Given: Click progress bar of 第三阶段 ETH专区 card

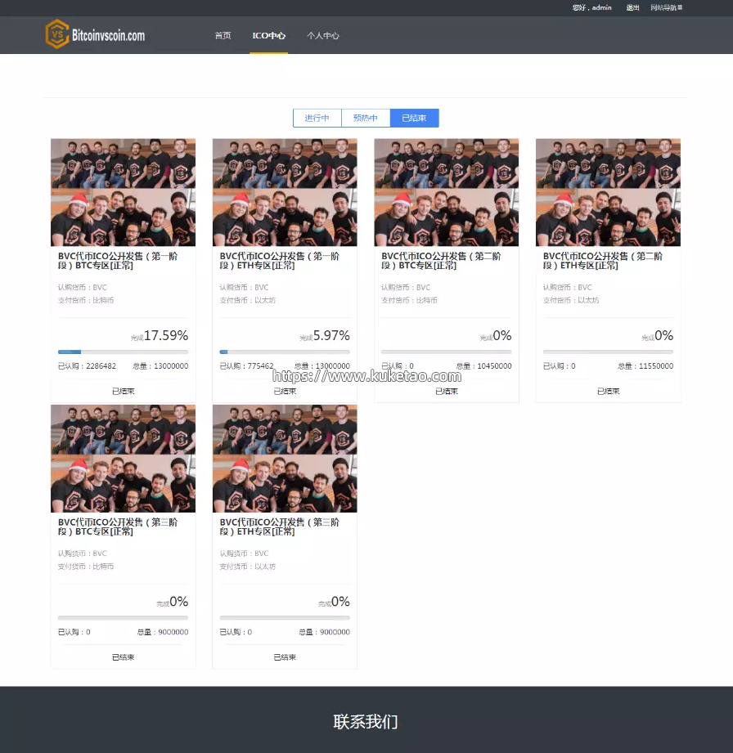Looking at the screenshot, I should tap(285, 618).
